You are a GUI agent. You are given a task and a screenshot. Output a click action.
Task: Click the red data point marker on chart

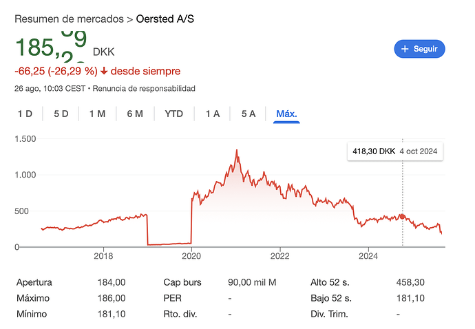point(402,217)
